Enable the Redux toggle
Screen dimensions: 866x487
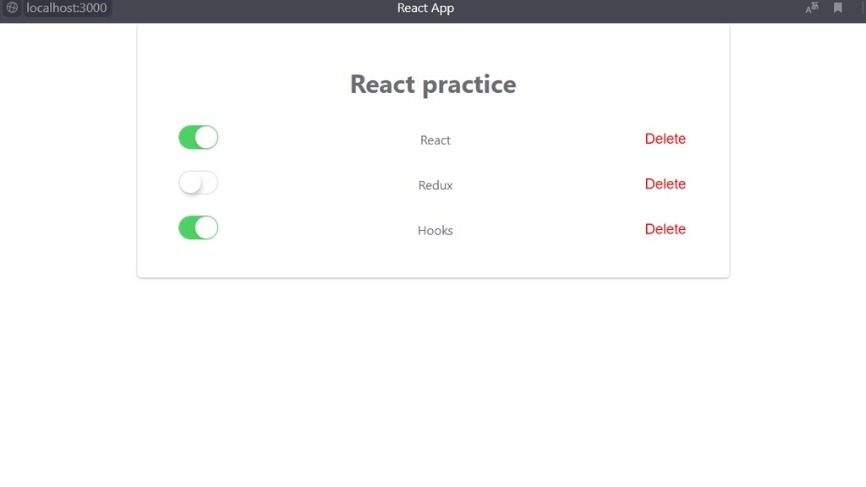[x=198, y=183]
